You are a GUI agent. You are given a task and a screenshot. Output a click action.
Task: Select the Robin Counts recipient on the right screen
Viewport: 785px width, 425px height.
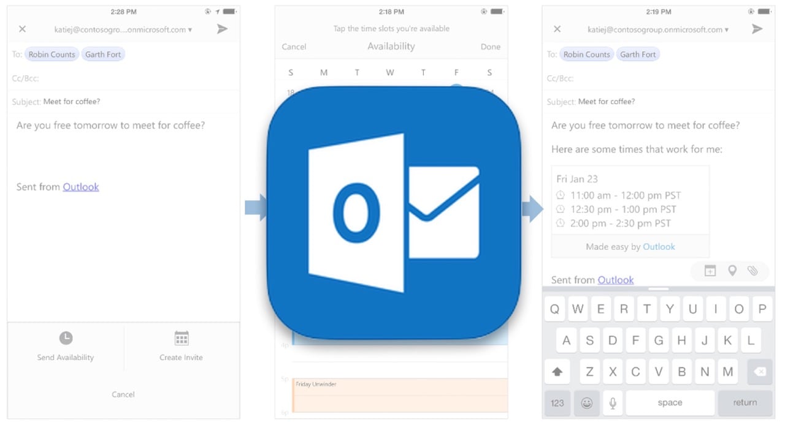[x=587, y=55]
